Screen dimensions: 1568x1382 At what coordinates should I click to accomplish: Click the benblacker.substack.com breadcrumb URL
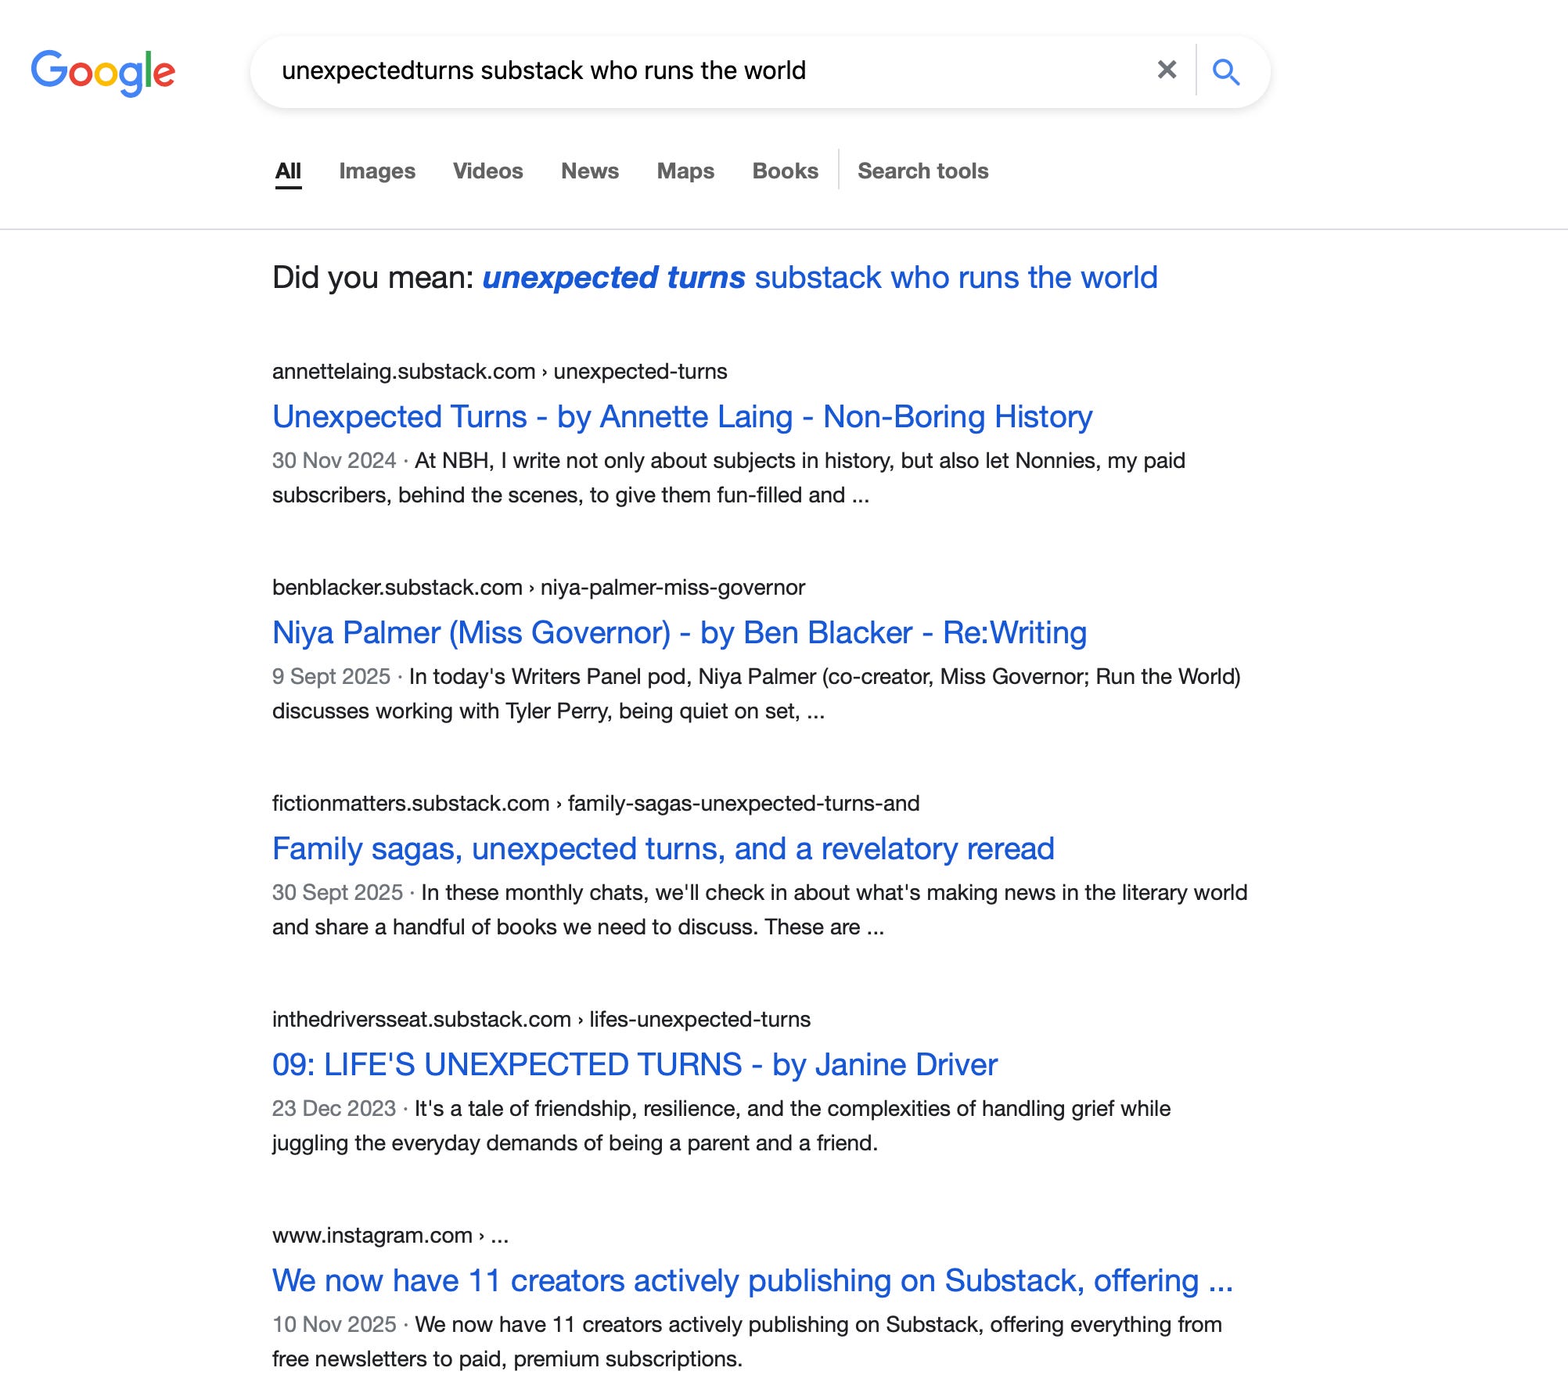coord(538,587)
